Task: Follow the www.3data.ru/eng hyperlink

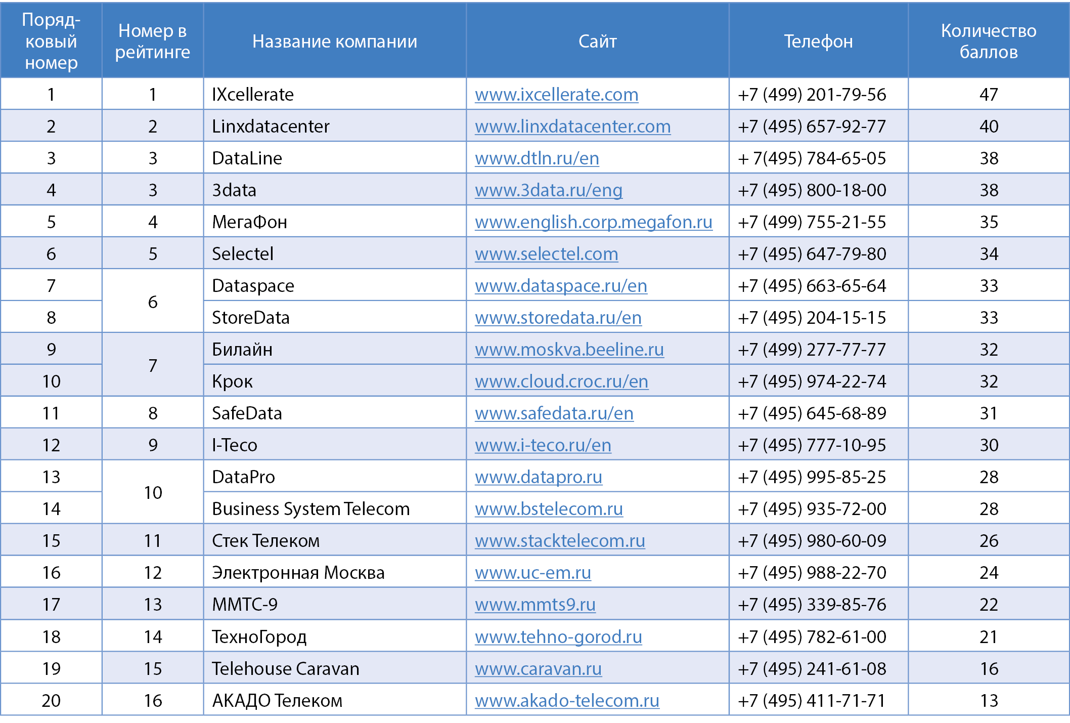Action: click(548, 190)
